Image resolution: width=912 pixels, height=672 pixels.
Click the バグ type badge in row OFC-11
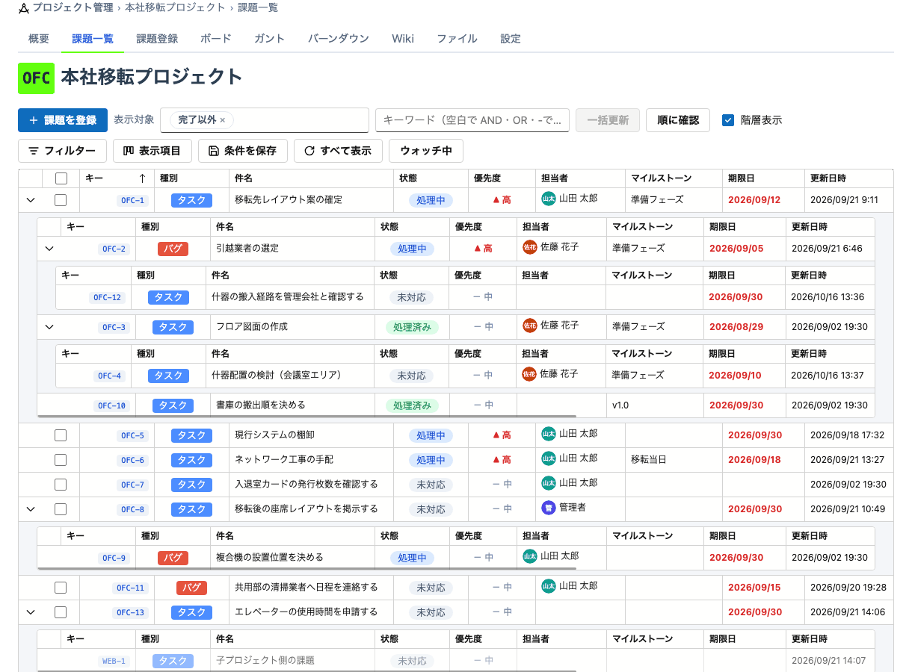pyautogui.click(x=191, y=588)
